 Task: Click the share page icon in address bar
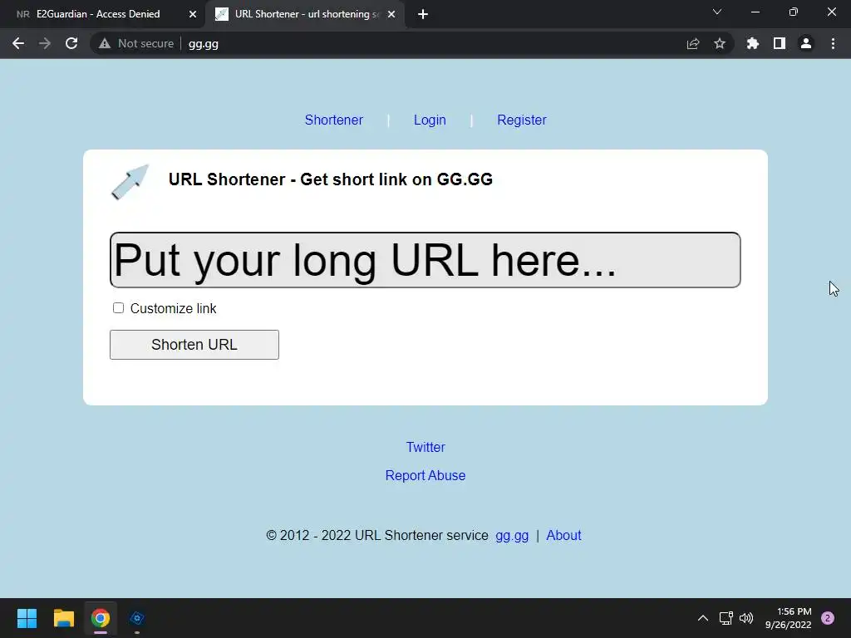692,43
